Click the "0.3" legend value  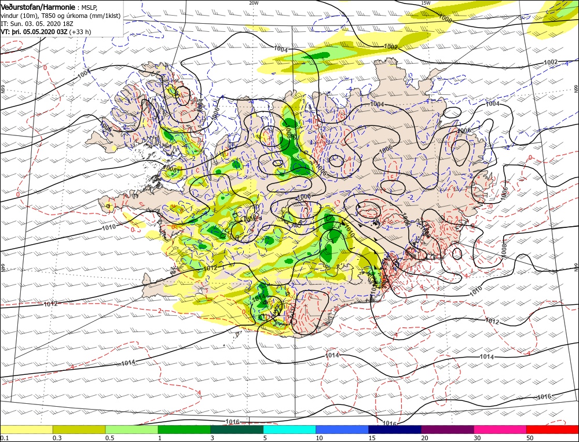pyautogui.click(x=57, y=438)
